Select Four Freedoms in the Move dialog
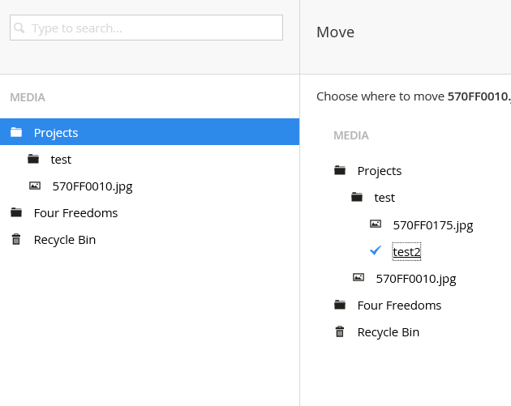This screenshot has height=406, width=511. 399,306
